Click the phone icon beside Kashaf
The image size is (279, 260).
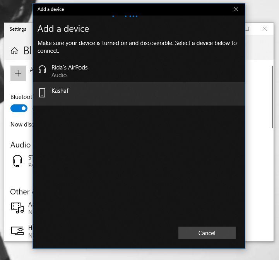(x=42, y=92)
